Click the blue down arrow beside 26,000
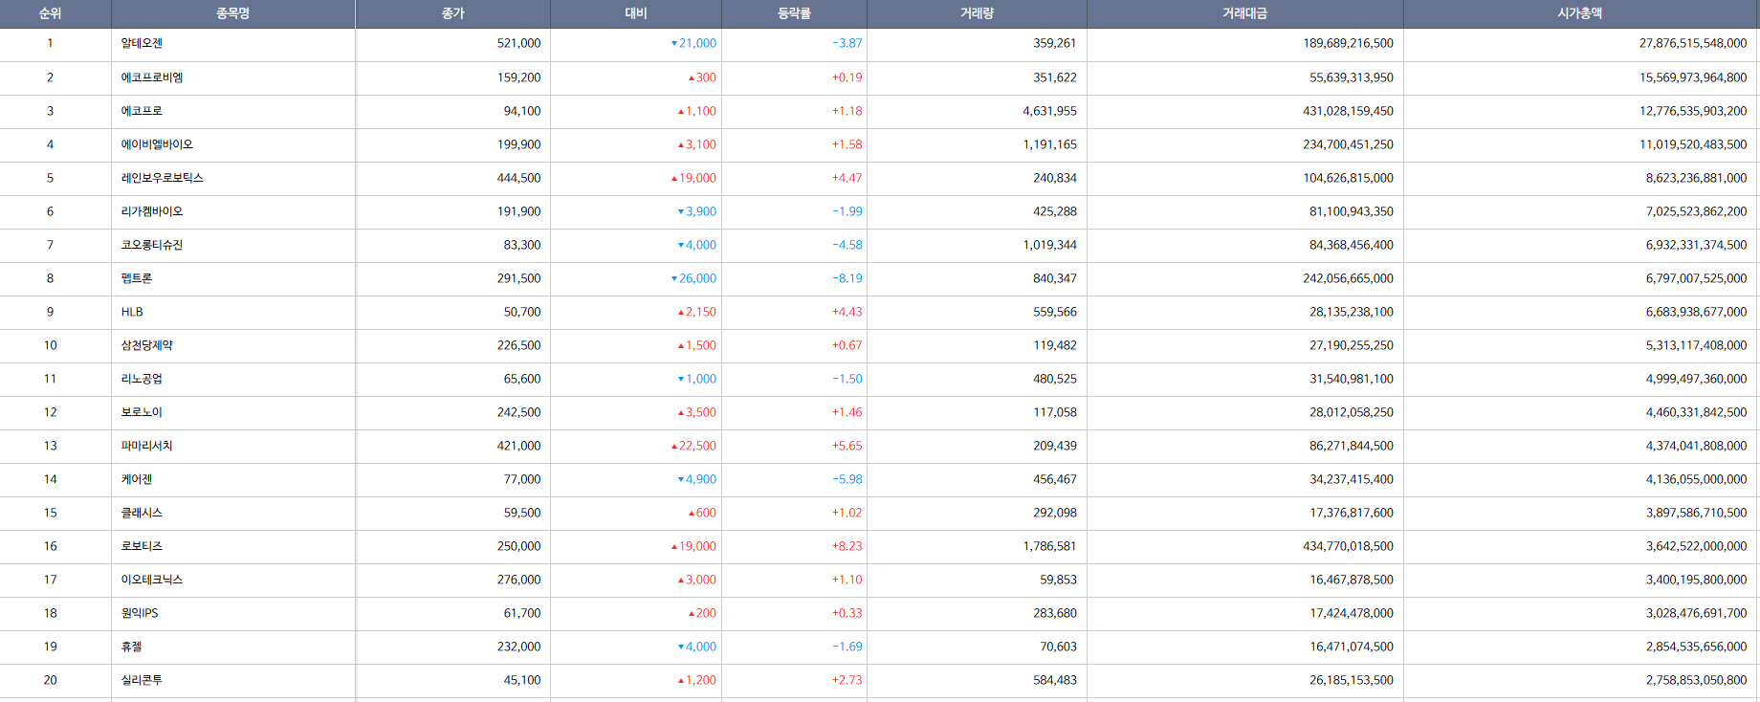 pyautogui.click(x=674, y=279)
